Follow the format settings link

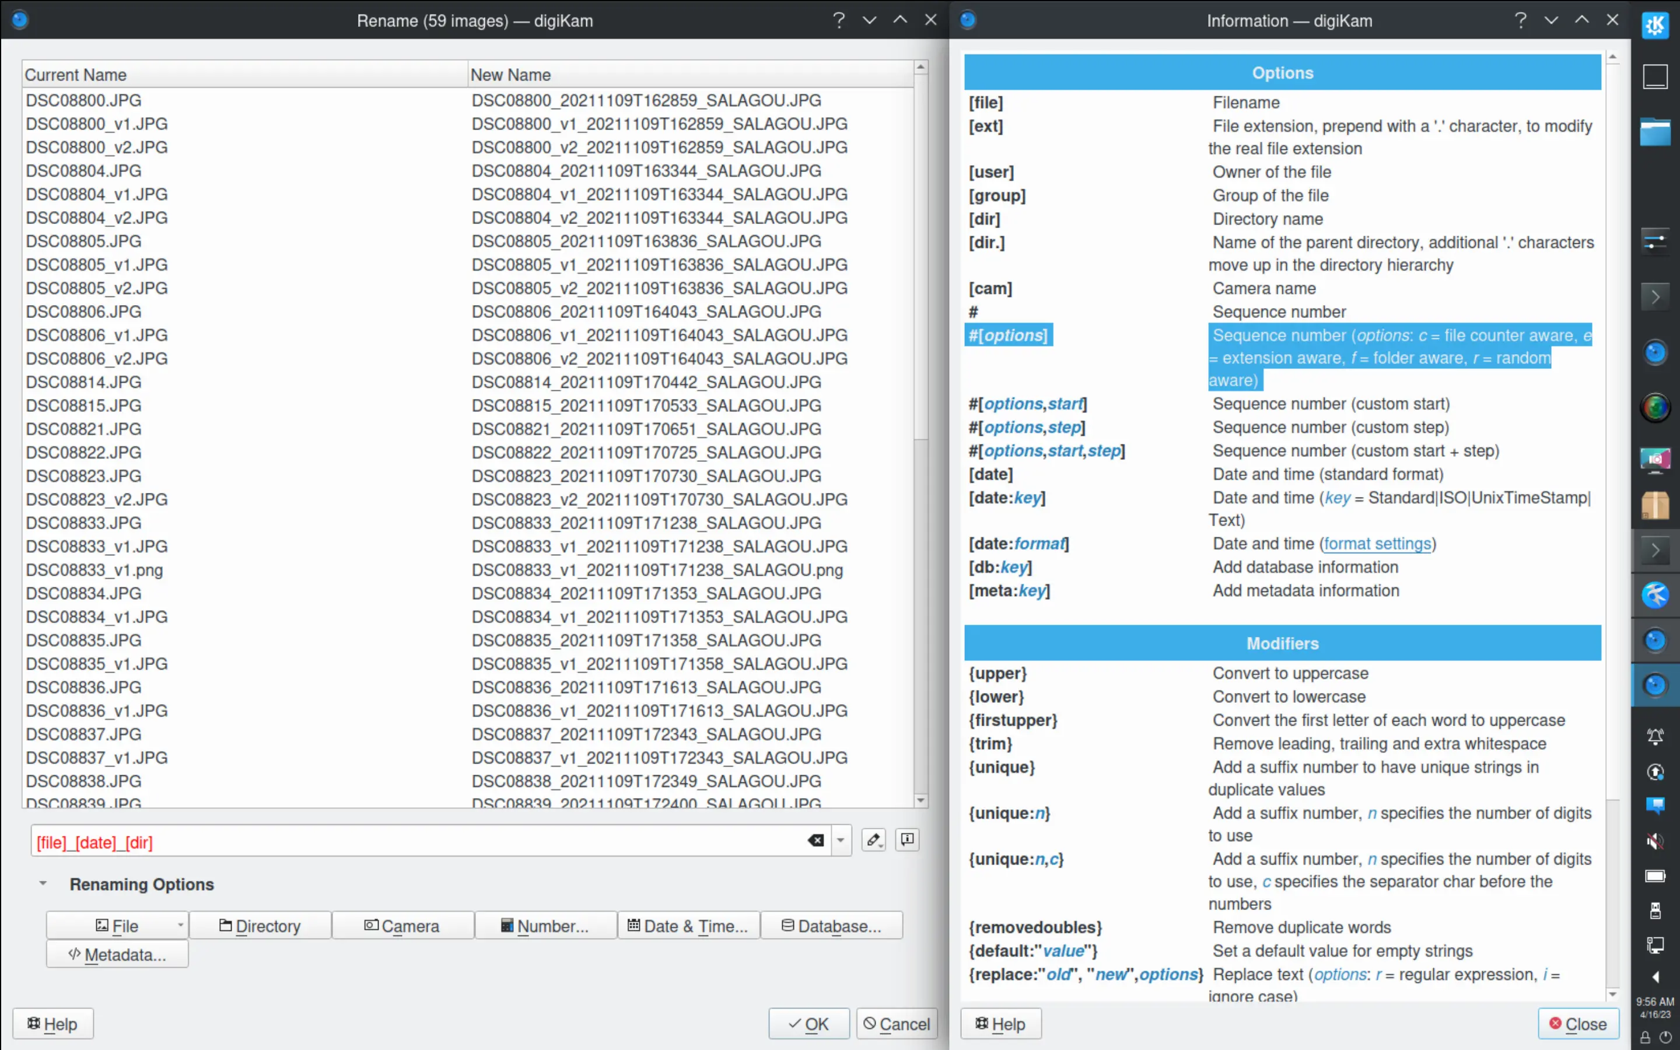point(1377,544)
